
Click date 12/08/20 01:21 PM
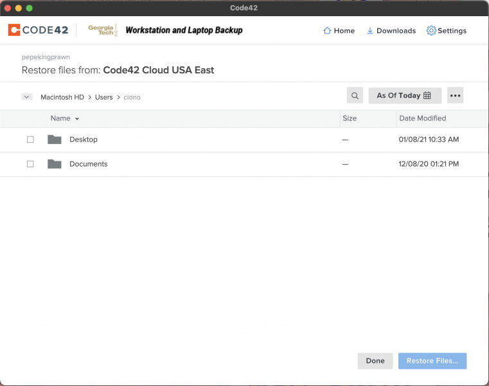click(x=429, y=164)
